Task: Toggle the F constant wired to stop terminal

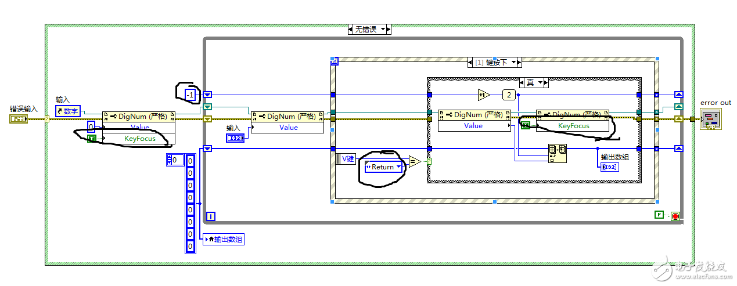Action: pos(659,215)
